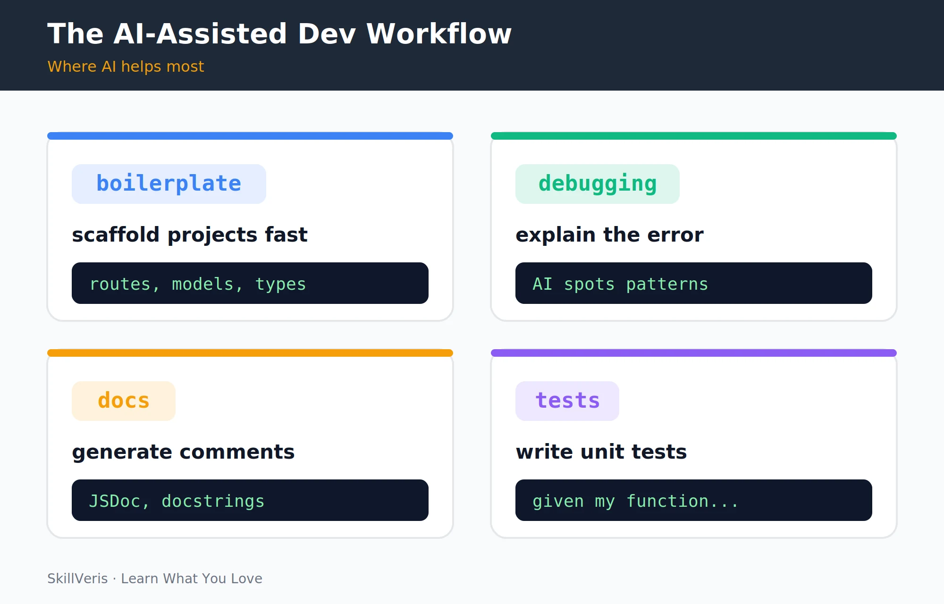
Task: Click the heading 'generate comments'
Action: point(183,452)
